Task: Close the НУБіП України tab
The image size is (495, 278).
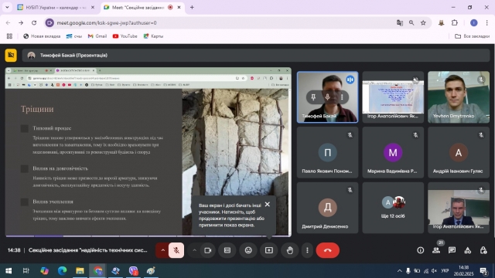Action: pos(93,7)
